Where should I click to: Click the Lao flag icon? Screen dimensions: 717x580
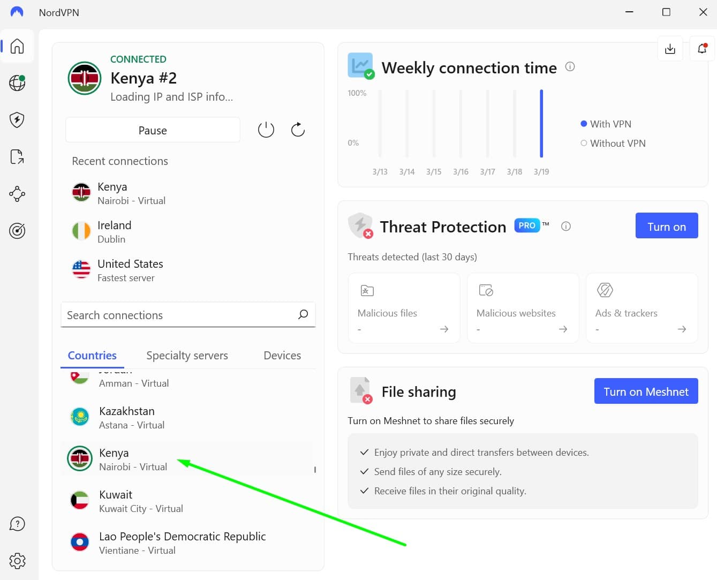point(80,542)
